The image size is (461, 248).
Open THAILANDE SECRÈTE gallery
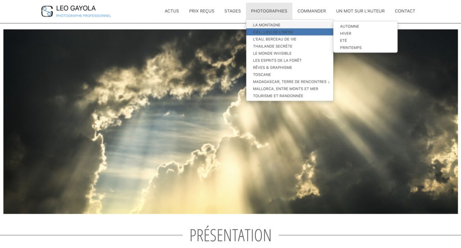click(289, 46)
